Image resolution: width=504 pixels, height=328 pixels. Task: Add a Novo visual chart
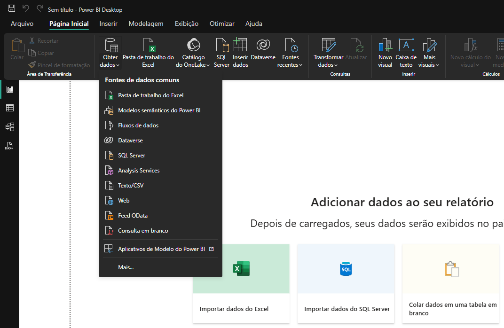(x=385, y=53)
